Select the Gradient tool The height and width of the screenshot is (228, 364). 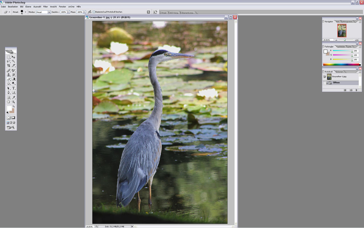point(13,79)
